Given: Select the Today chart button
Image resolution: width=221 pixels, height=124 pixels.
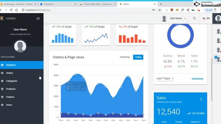Looking at the screenshot, I should click(138, 57).
